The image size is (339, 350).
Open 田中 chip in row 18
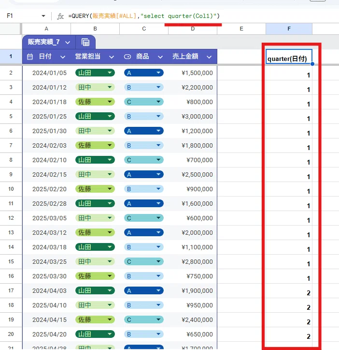pos(95,305)
